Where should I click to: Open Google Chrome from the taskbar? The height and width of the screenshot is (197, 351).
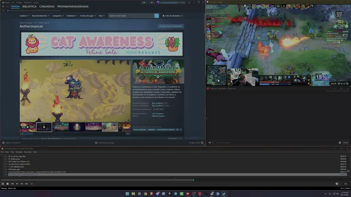coord(145,194)
